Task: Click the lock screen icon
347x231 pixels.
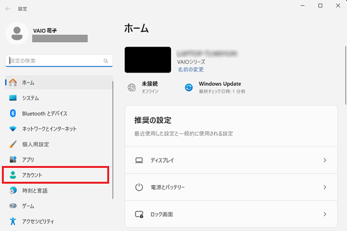Action: click(x=139, y=214)
